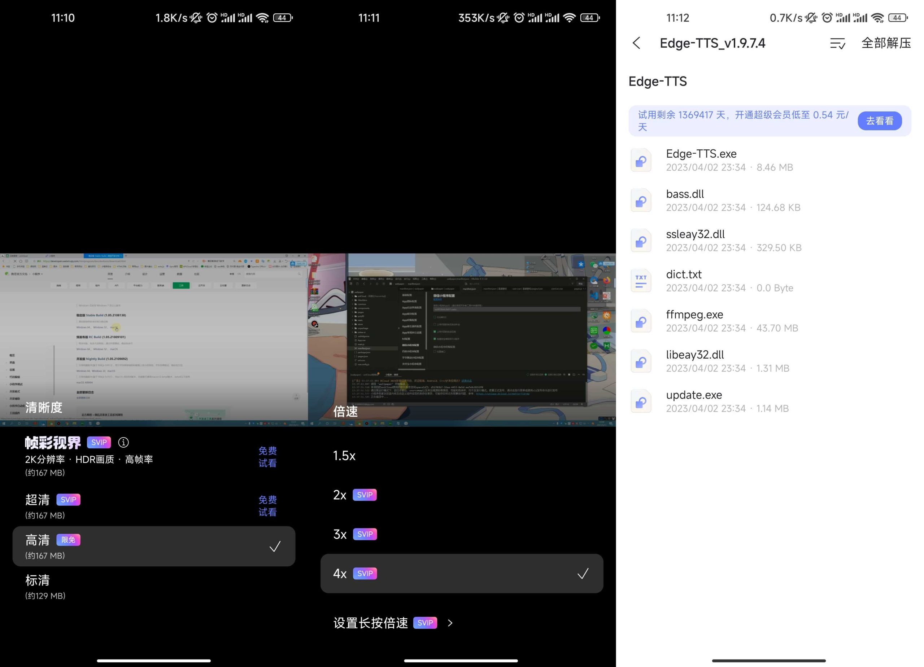Tap the 限免 badge next to 高清
The height and width of the screenshot is (667, 924).
pos(69,540)
